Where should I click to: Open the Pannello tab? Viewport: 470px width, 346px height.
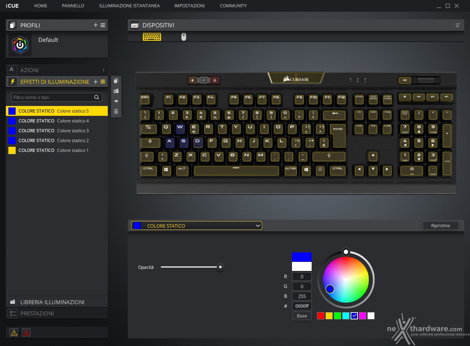tap(73, 6)
